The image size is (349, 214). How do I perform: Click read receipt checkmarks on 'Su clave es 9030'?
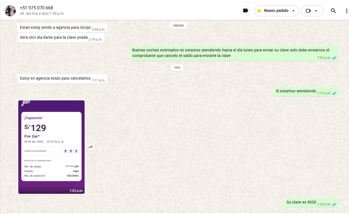point(334,204)
